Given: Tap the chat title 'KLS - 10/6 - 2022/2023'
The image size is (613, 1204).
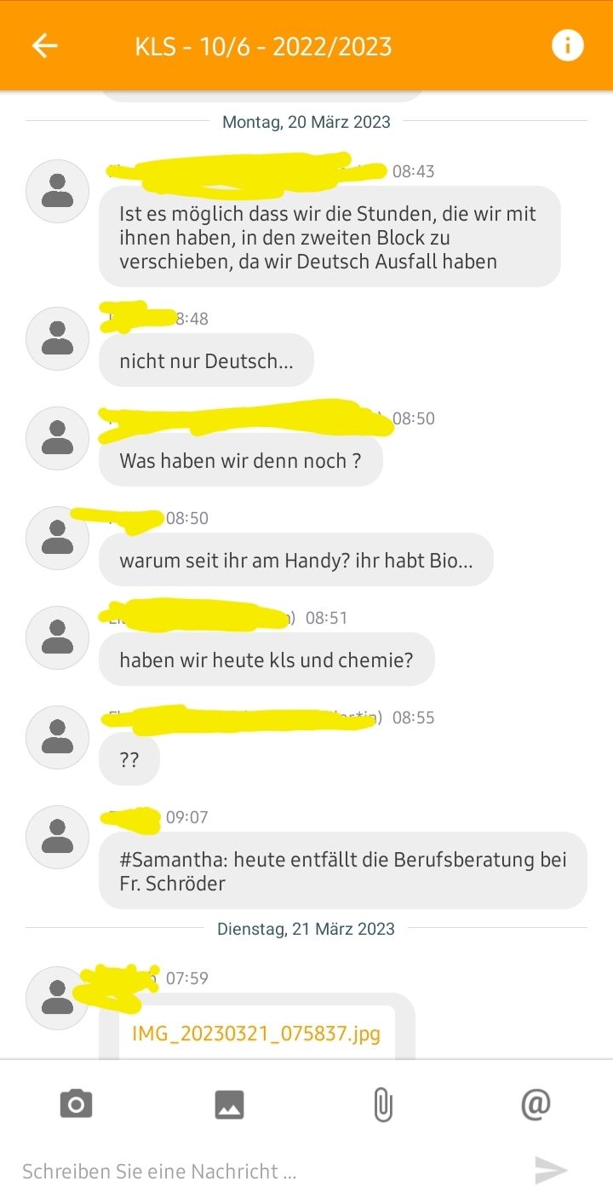Looking at the screenshot, I should tap(263, 46).
